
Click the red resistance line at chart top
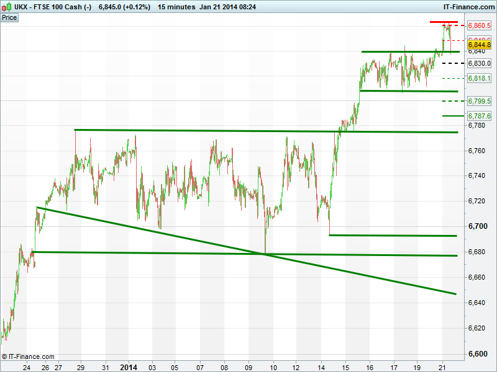[444, 22]
